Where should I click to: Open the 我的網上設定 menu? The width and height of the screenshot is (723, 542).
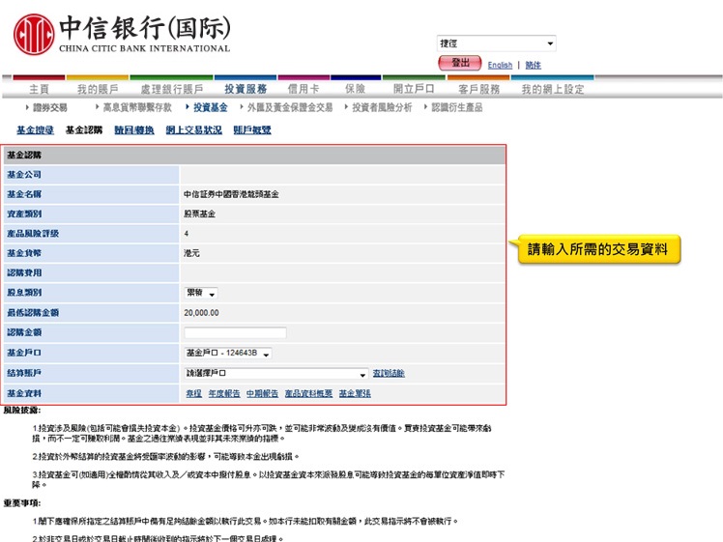(553, 89)
